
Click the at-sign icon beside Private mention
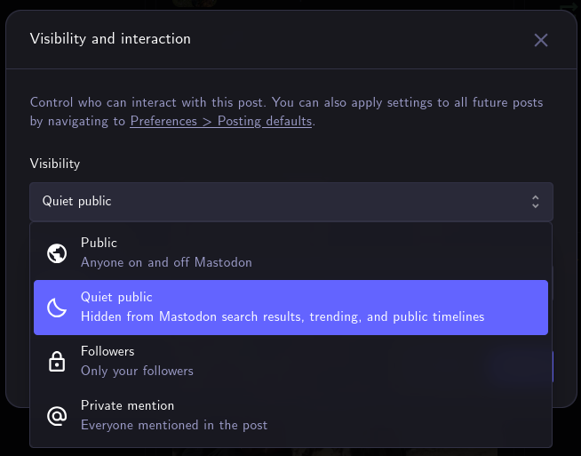57,415
